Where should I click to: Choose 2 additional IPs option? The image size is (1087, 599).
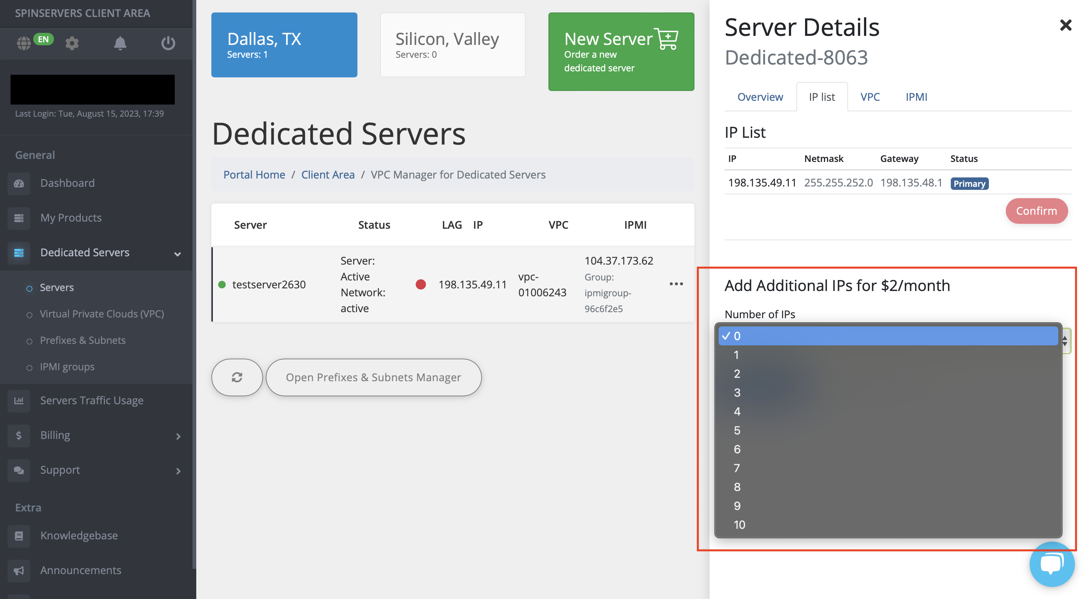coord(888,374)
